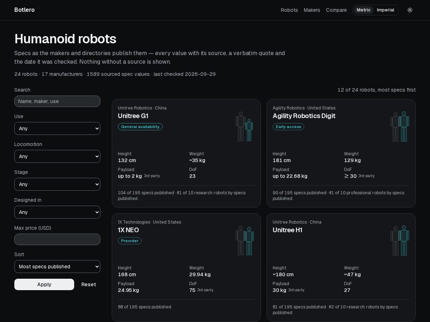Focus the Max price (USD) field
The height and width of the screenshot is (322, 430).
57,239
